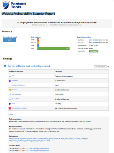Click the scan duration 14 min value
This screenshot has height=153, width=114.
pyautogui.click(x=93, y=45)
